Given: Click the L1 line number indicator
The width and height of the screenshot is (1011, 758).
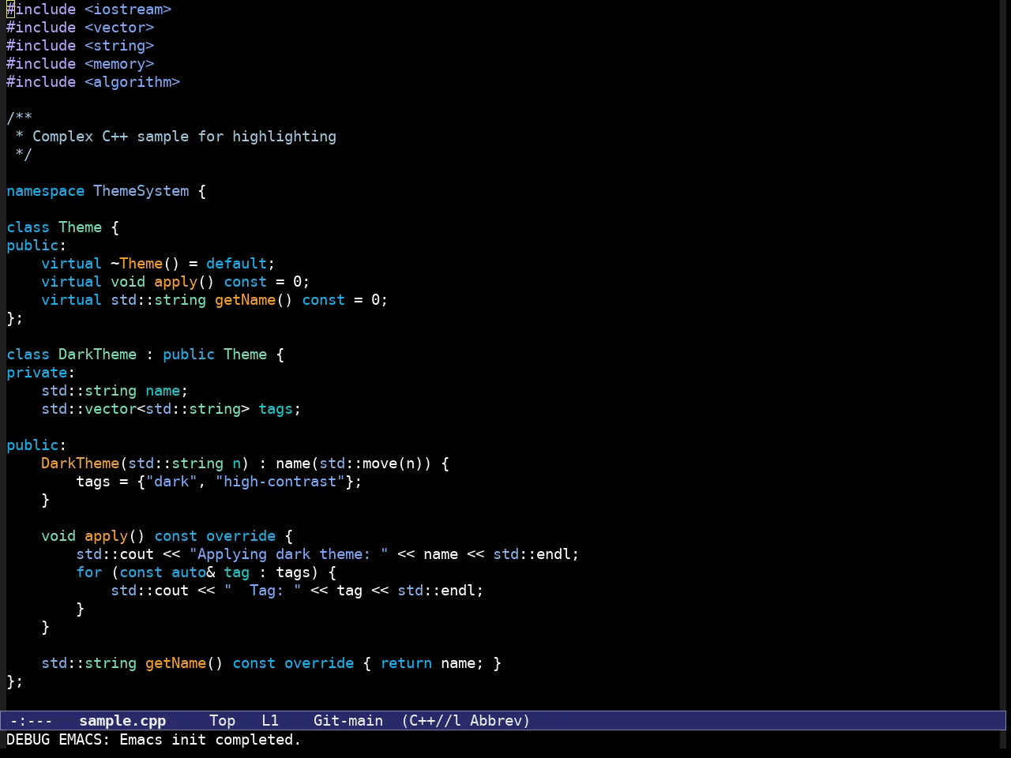Looking at the screenshot, I should (x=270, y=721).
